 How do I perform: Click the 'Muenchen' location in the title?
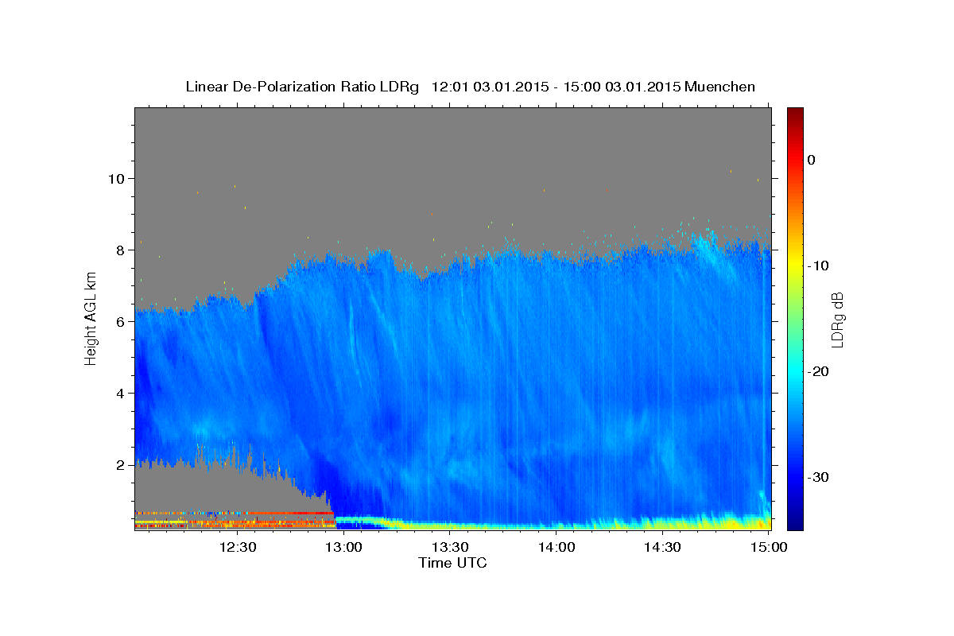coord(720,87)
